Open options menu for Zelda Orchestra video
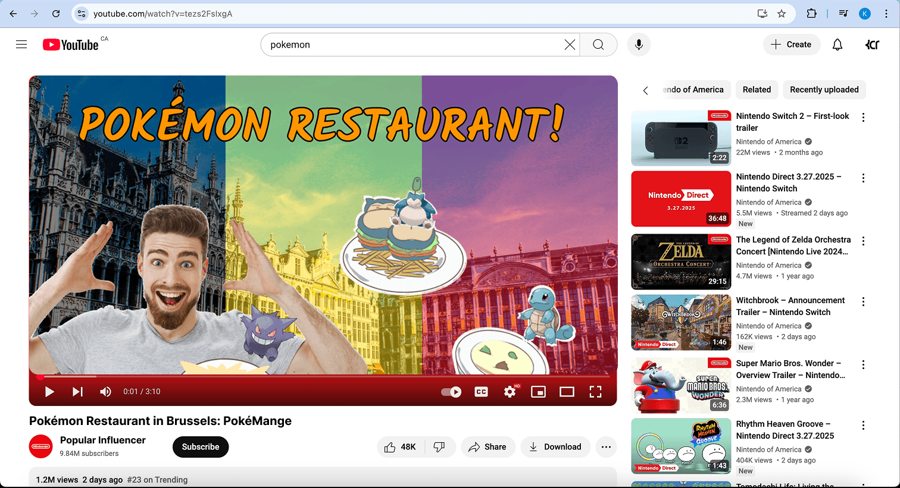The width and height of the screenshot is (900, 488). point(863,241)
